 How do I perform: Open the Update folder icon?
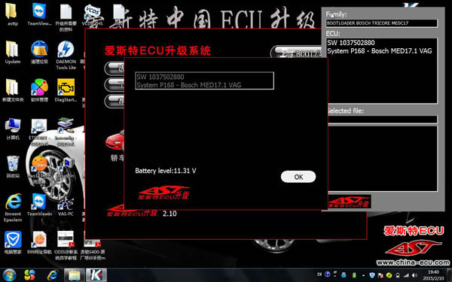tap(13, 52)
